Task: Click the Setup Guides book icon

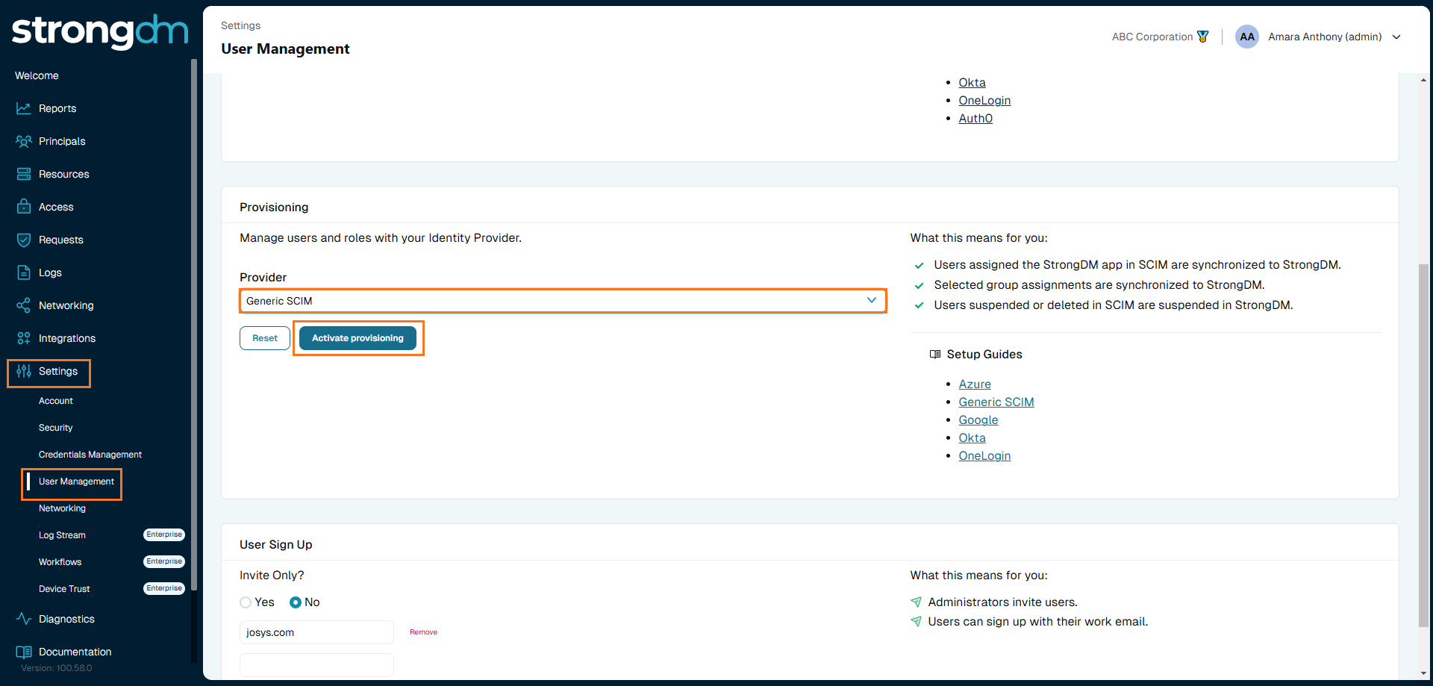Action: pos(935,355)
